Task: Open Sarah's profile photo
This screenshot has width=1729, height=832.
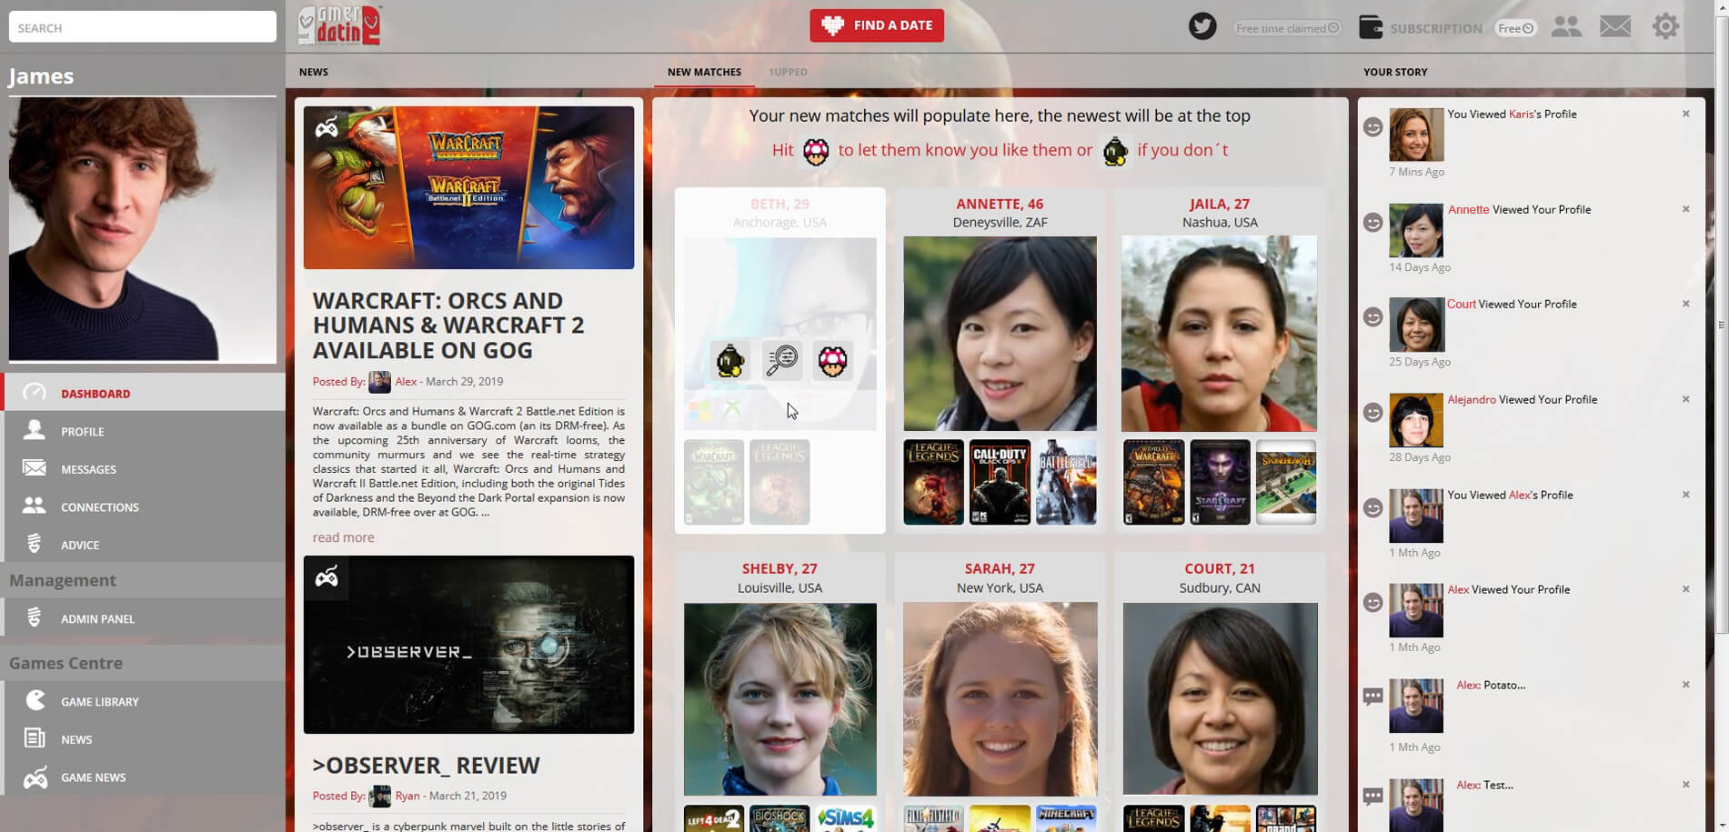Action: 1000,699
